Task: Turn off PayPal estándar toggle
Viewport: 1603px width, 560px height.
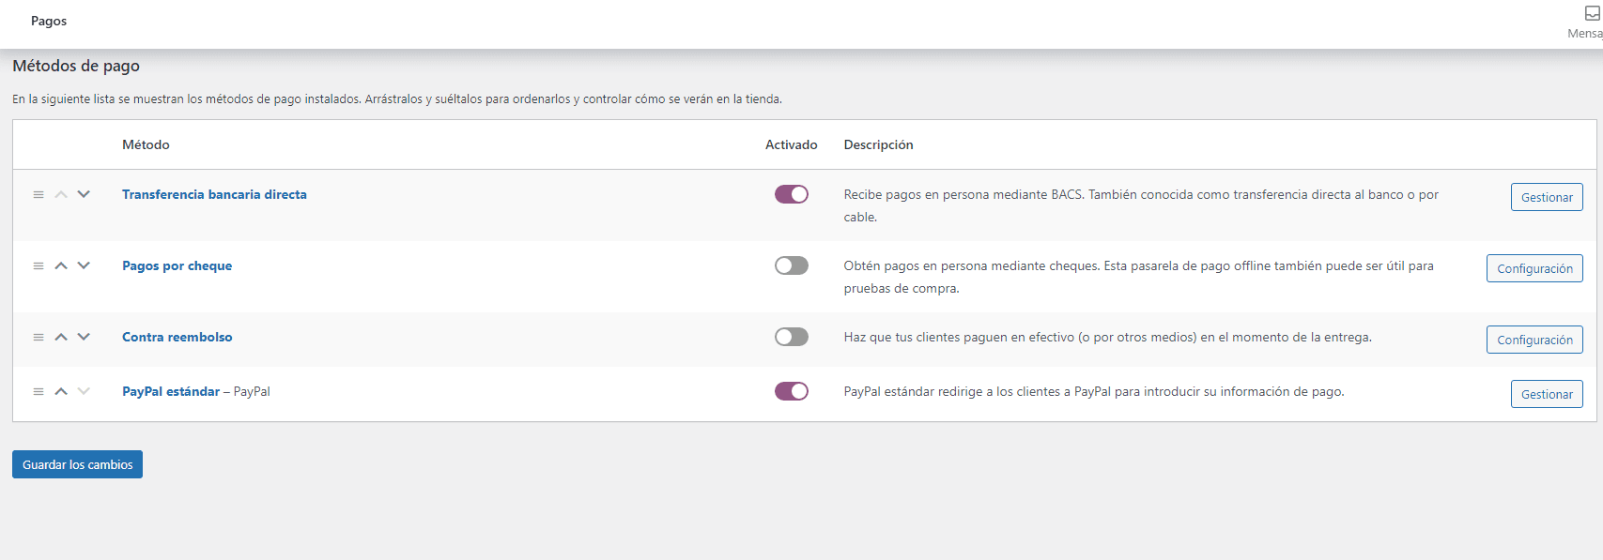Action: point(791,391)
